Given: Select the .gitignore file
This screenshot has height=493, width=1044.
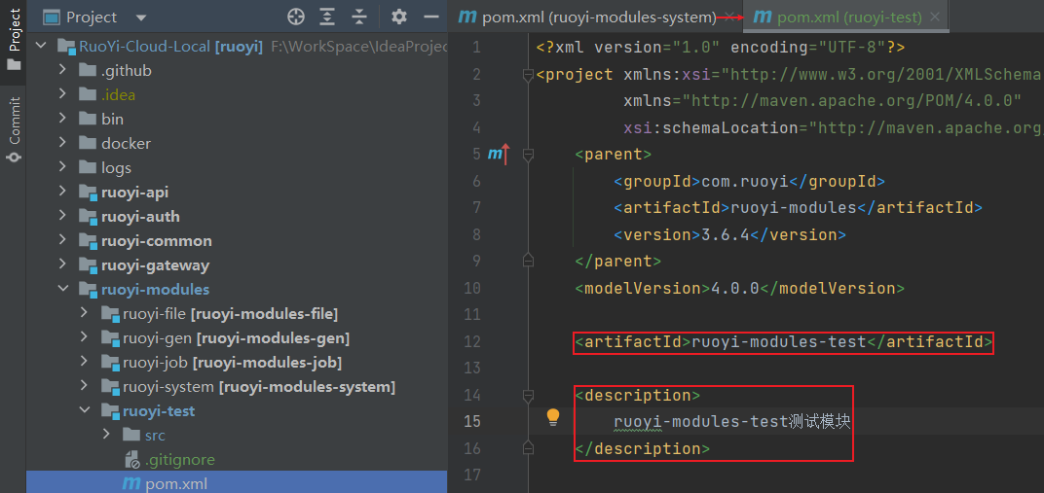Looking at the screenshot, I should tap(180, 460).
